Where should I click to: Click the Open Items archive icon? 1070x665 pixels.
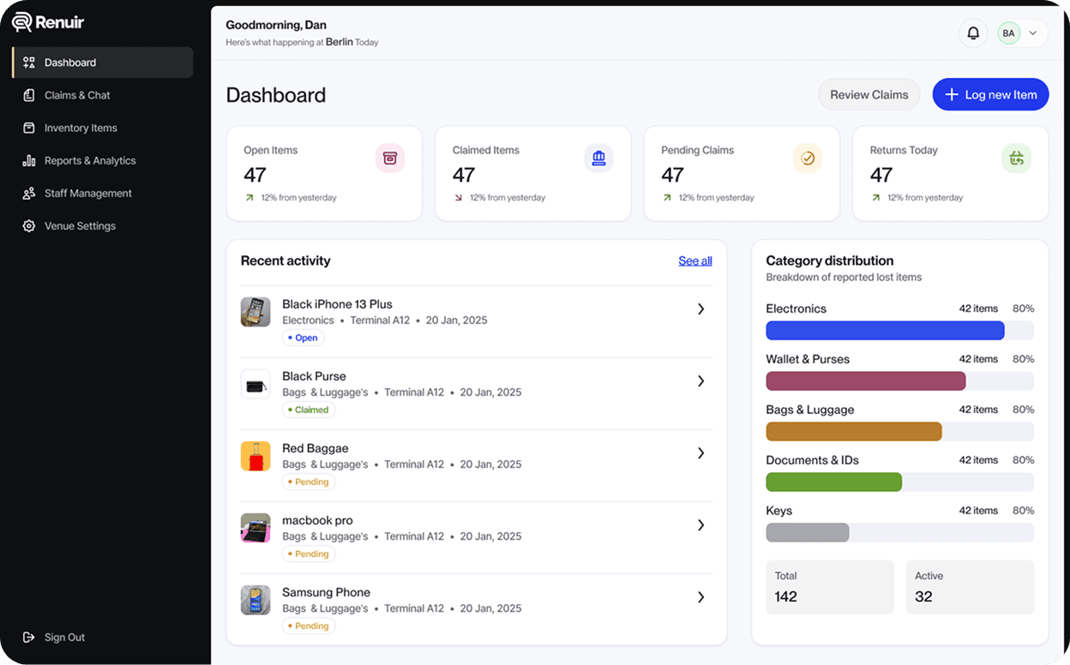[390, 158]
